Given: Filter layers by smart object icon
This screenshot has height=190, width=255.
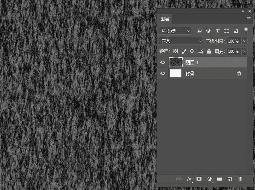Looking at the screenshot, I should tap(236, 31).
